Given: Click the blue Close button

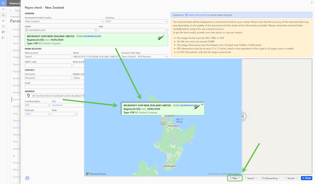Looking at the screenshot, I should coord(307,178).
